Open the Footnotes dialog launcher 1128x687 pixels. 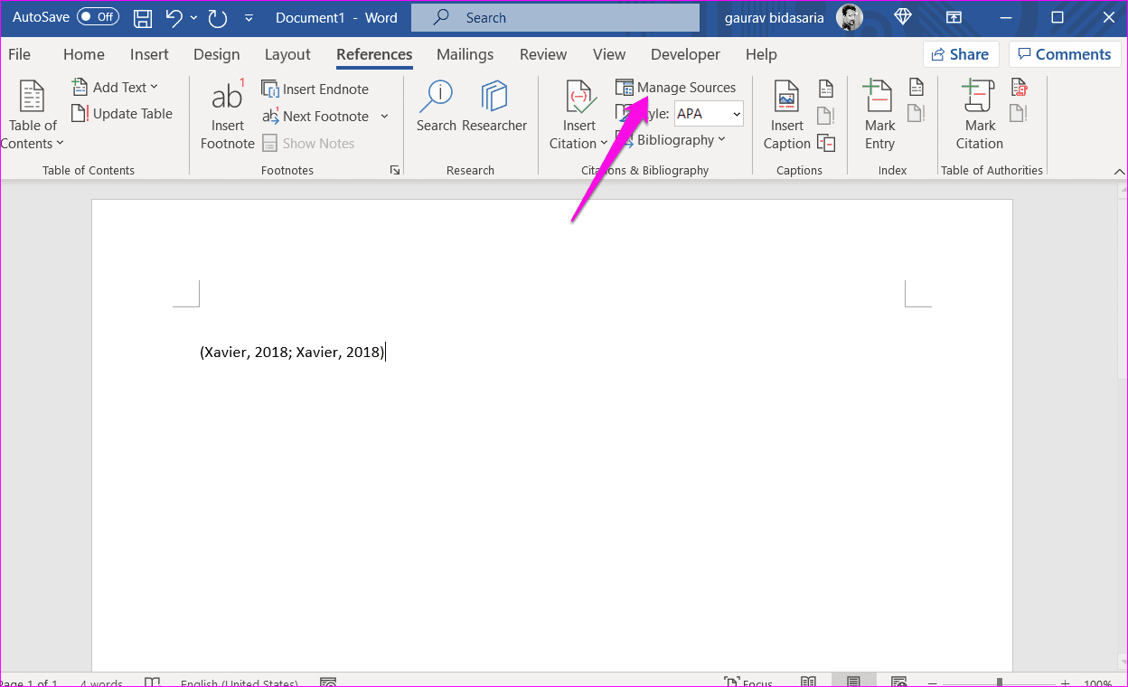pyautogui.click(x=395, y=170)
